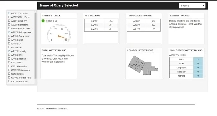
Task: Click the -91 value in RSSI Tracking
Action: pos(111,29)
